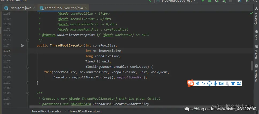The width and height of the screenshot is (259, 114).
Task: Toggle Sogou punctuation mode
Action: pyautogui.click(x=204, y=83)
